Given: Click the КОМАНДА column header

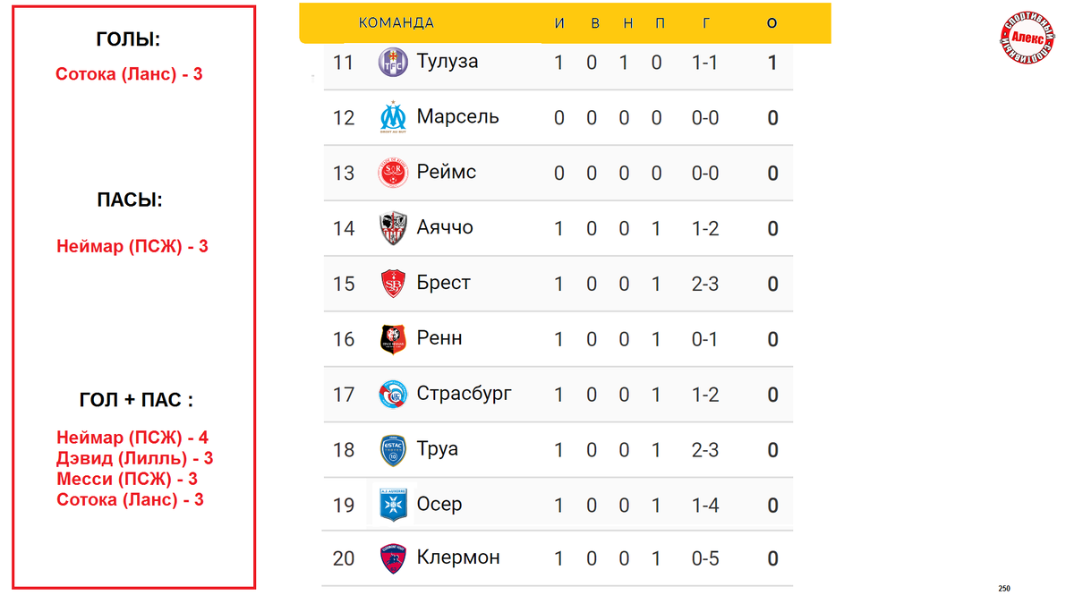Looking at the screenshot, I should click(x=396, y=23).
